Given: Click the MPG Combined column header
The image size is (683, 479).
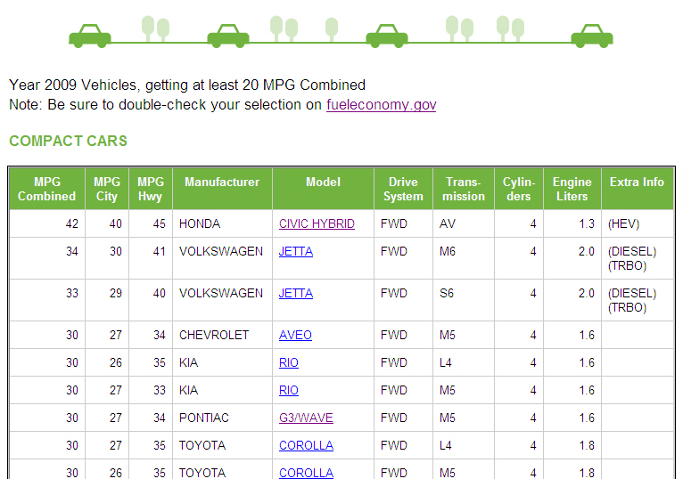Looking at the screenshot, I should [x=47, y=189].
